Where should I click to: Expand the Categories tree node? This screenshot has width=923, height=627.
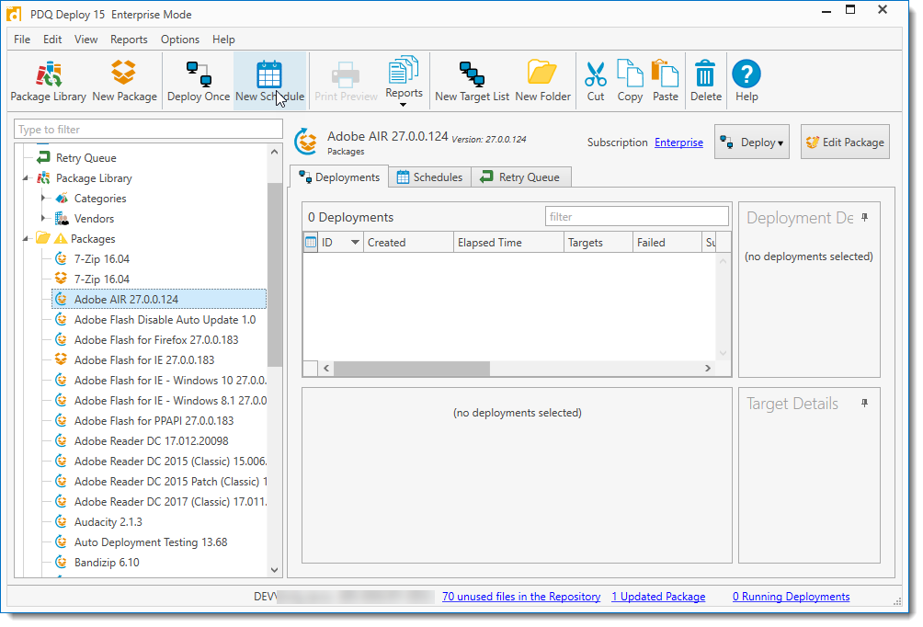pos(43,199)
